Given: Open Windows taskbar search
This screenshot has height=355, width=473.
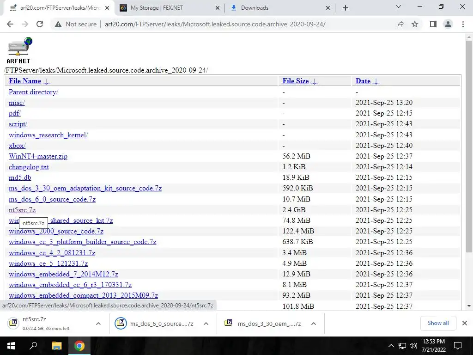Looking at the screenshot, I should point(33,346).
